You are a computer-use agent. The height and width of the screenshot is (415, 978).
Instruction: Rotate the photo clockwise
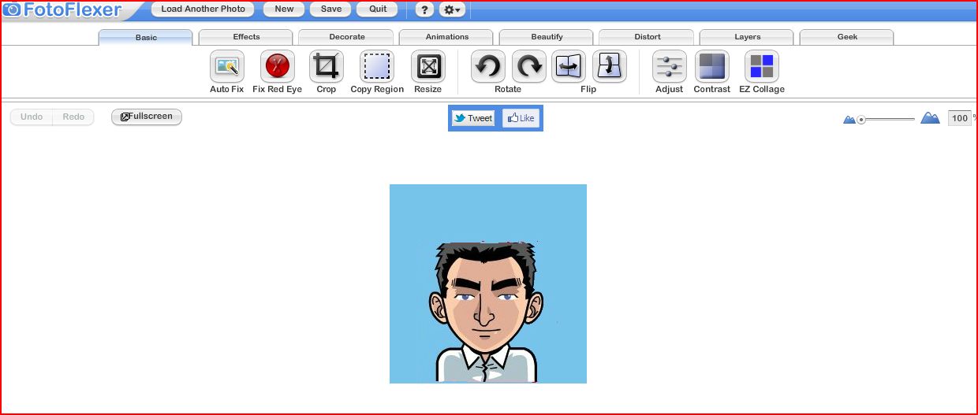[x=529, y=67]
